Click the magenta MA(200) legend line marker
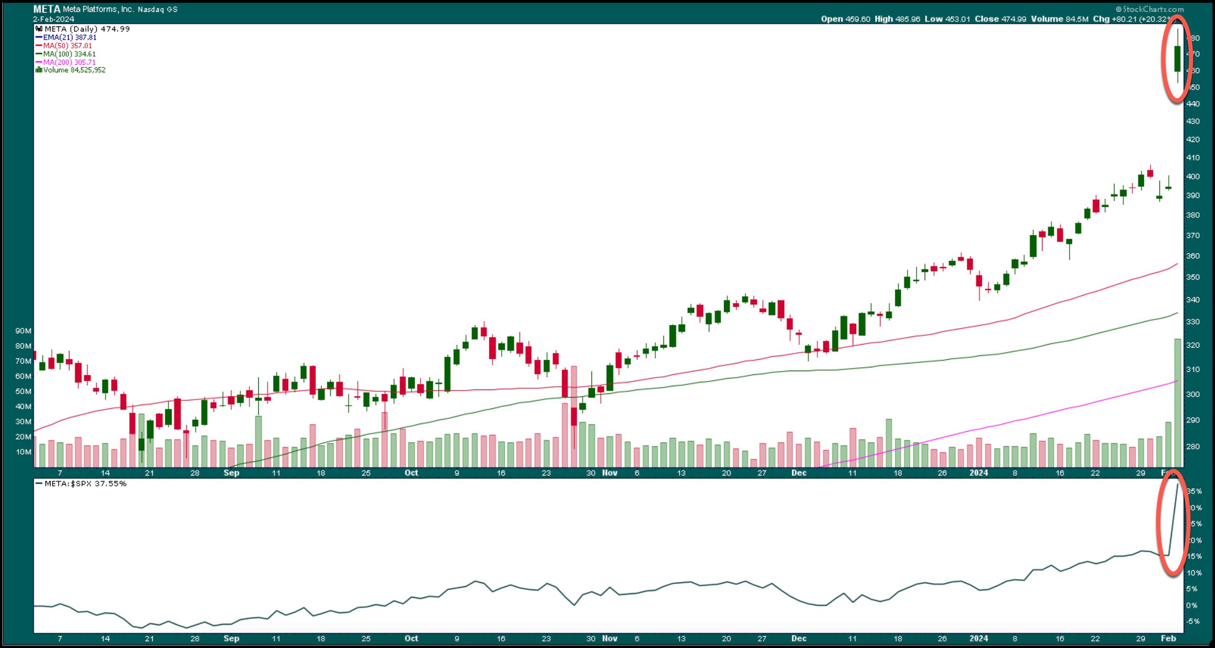Screen dimensions: 1215x648 tap(39, 62)
